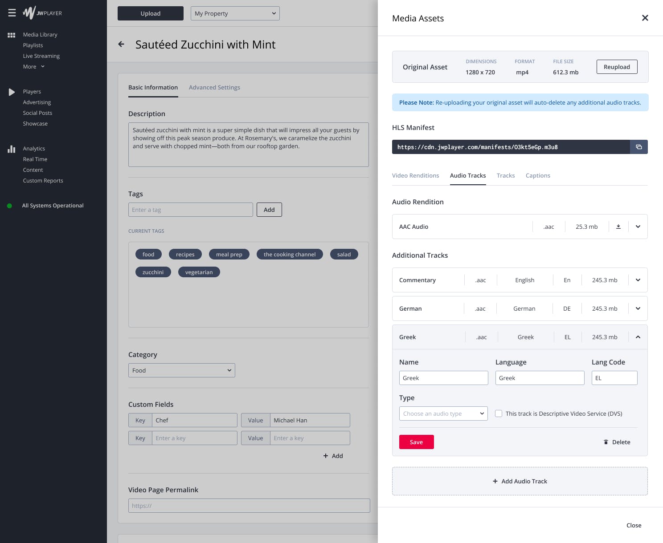Click 'the cooking channel' tag chip

290,254
